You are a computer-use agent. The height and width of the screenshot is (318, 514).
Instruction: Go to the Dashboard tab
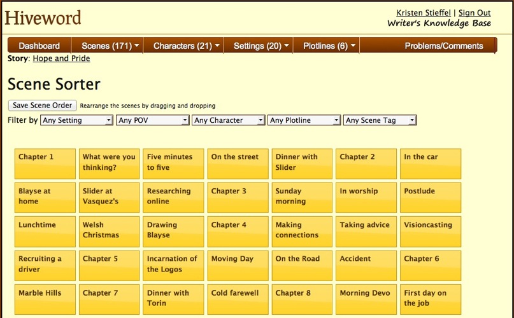click(x=39, y=46)
